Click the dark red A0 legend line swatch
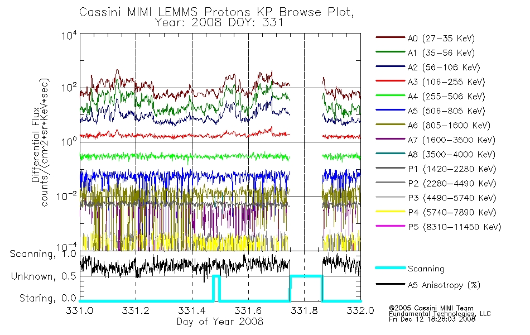 click(x=390, y=37)
